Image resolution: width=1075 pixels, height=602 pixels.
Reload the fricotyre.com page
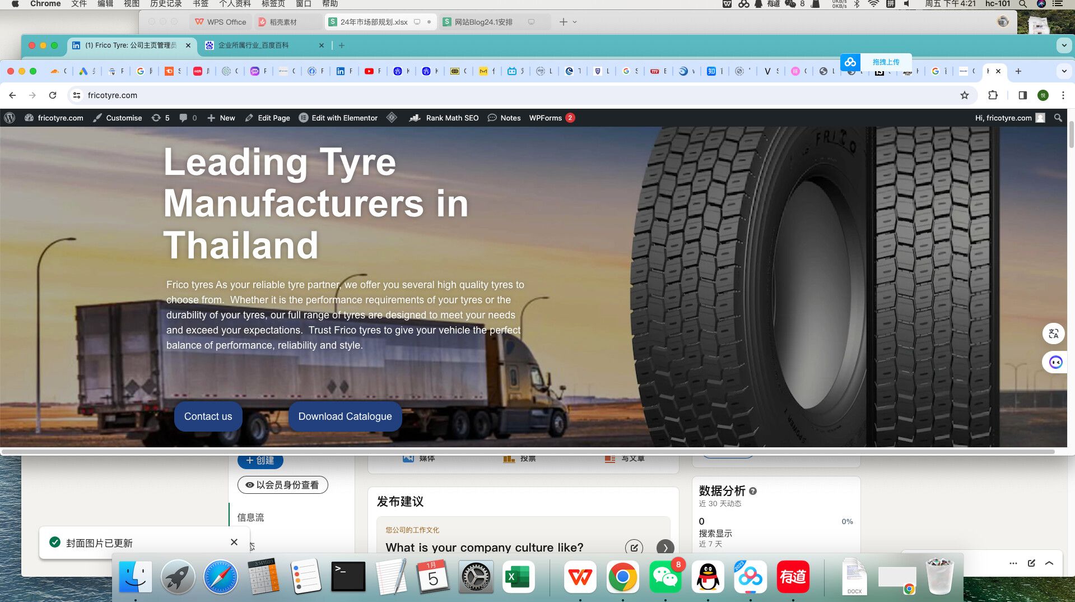coord(53,95)
